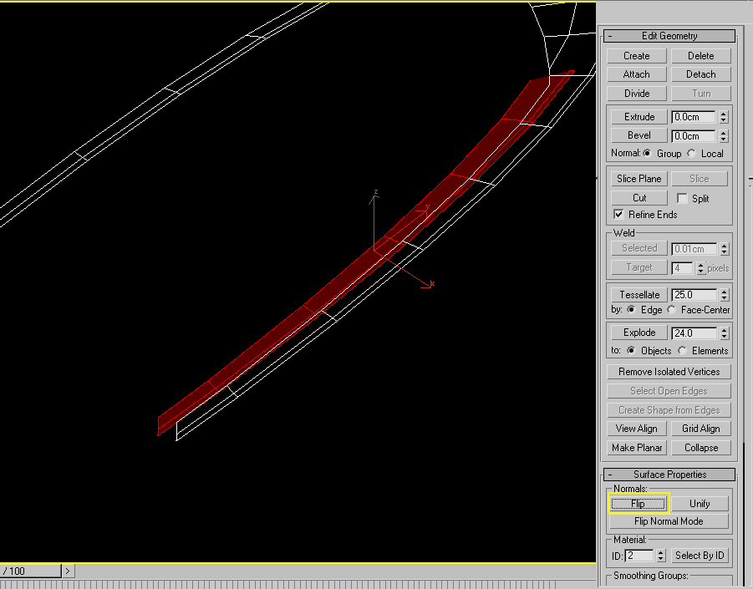Adjust the Bevel value spinner

tap(723, 136)
